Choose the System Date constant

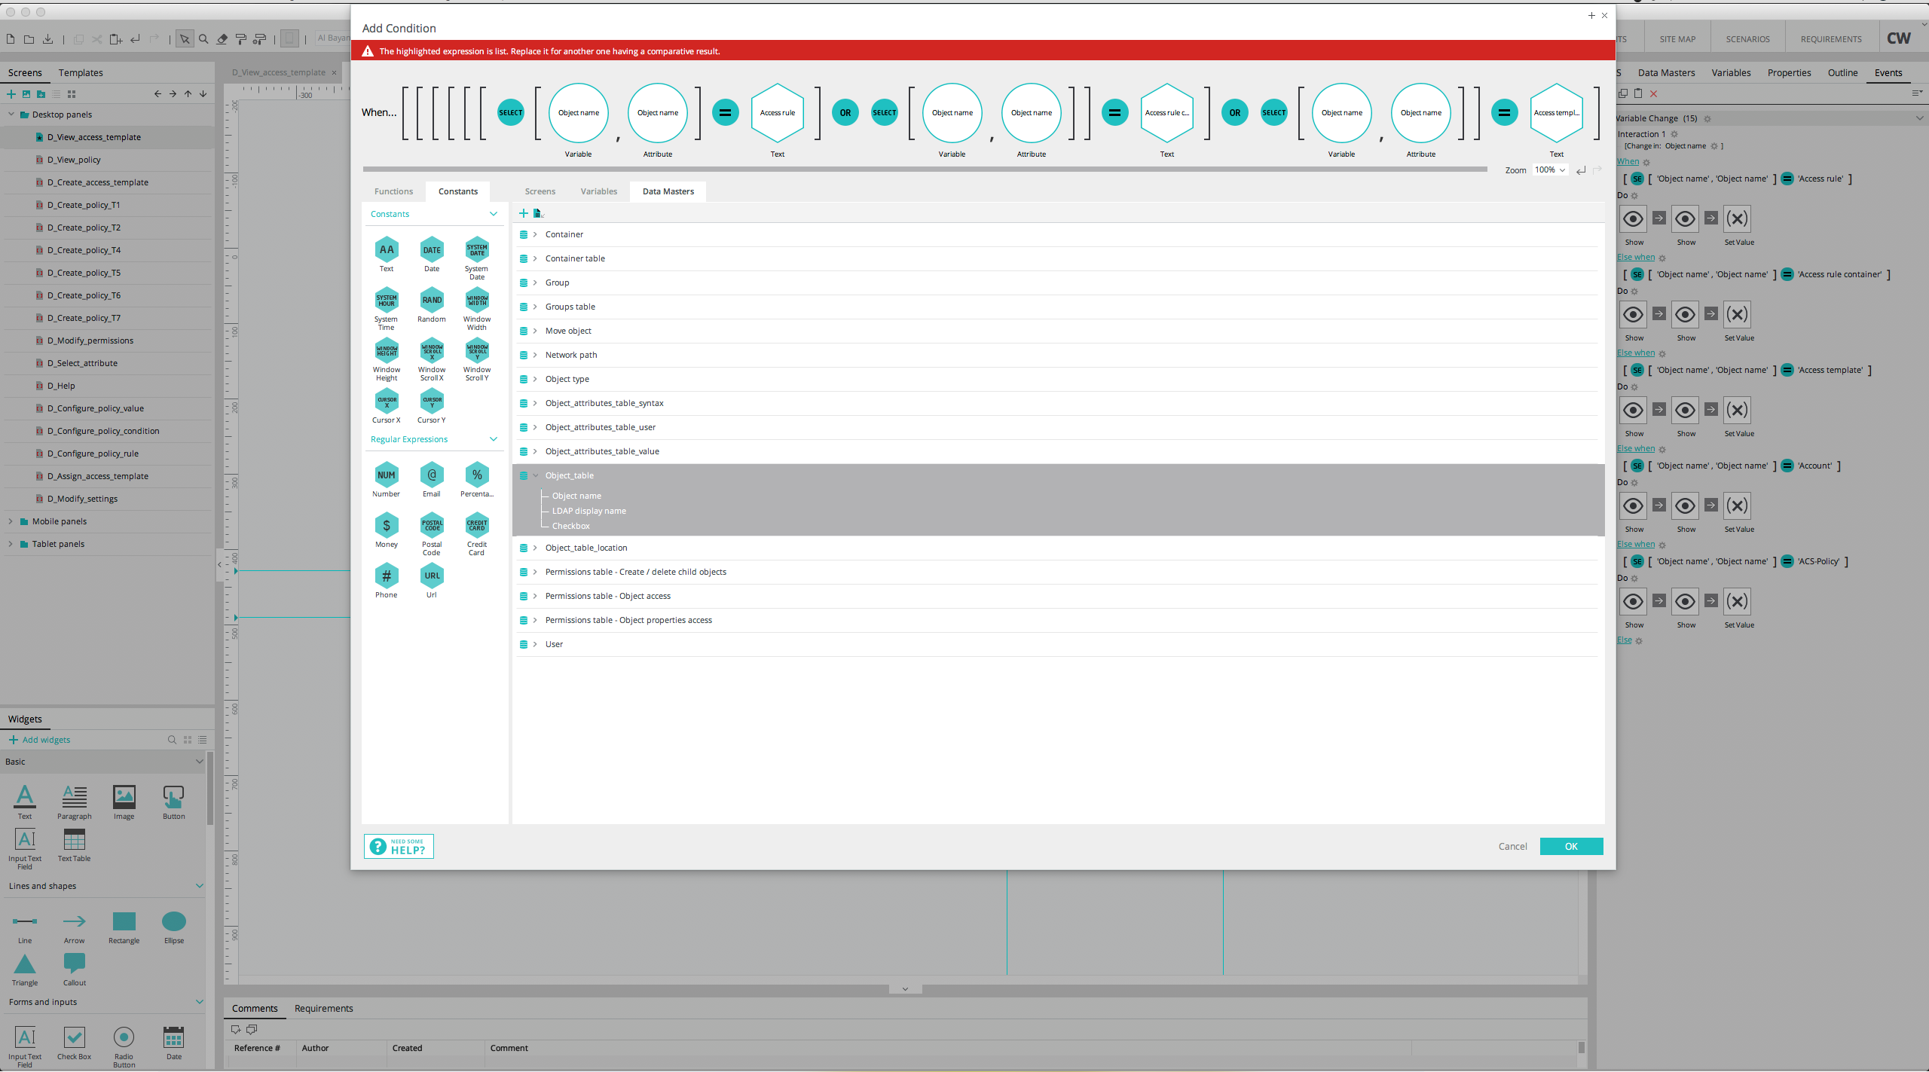477,250
